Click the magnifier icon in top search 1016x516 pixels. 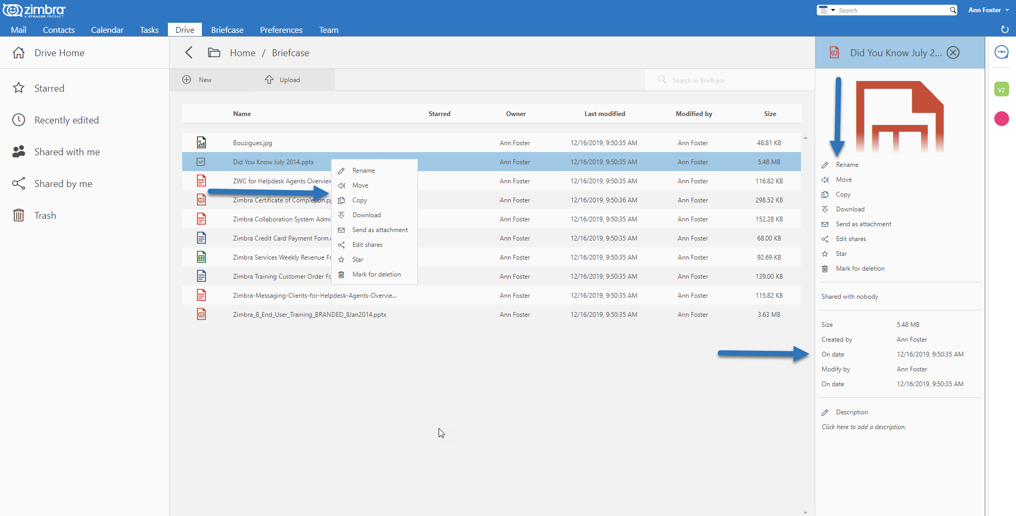tap(952, 10)
